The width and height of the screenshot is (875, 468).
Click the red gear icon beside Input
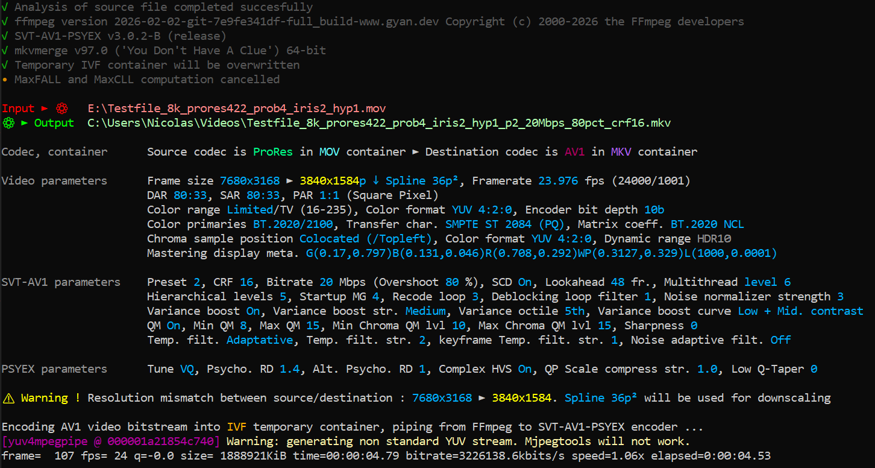(x=61, y=109)
